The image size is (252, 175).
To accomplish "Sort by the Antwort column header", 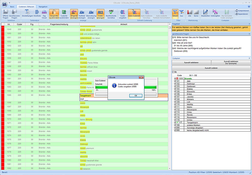I will click(123, 24).
